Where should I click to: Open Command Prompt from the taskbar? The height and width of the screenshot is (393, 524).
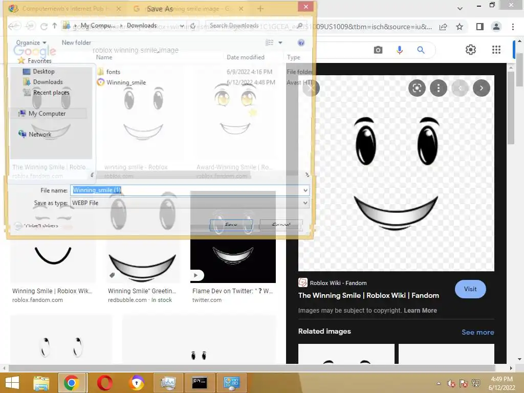point(200,383)
